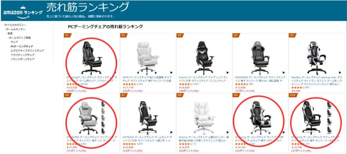Go up to ホームオフィス家具 category
Image resolution: width=347 pixels, height=154 pixels.
pyautogui.click(x=19, y=37)
